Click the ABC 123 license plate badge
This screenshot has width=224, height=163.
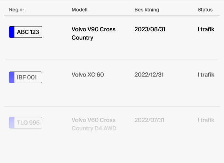point(26,32)
